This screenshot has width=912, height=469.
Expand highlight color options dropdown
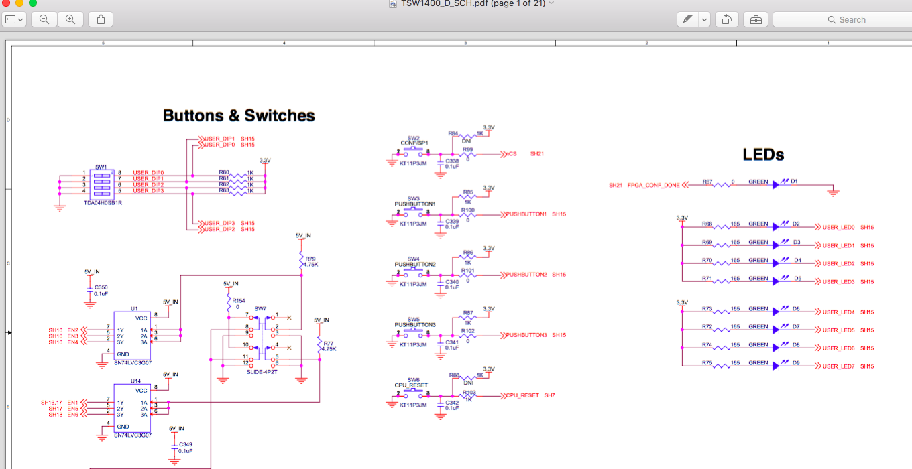(x=704, y=19)
